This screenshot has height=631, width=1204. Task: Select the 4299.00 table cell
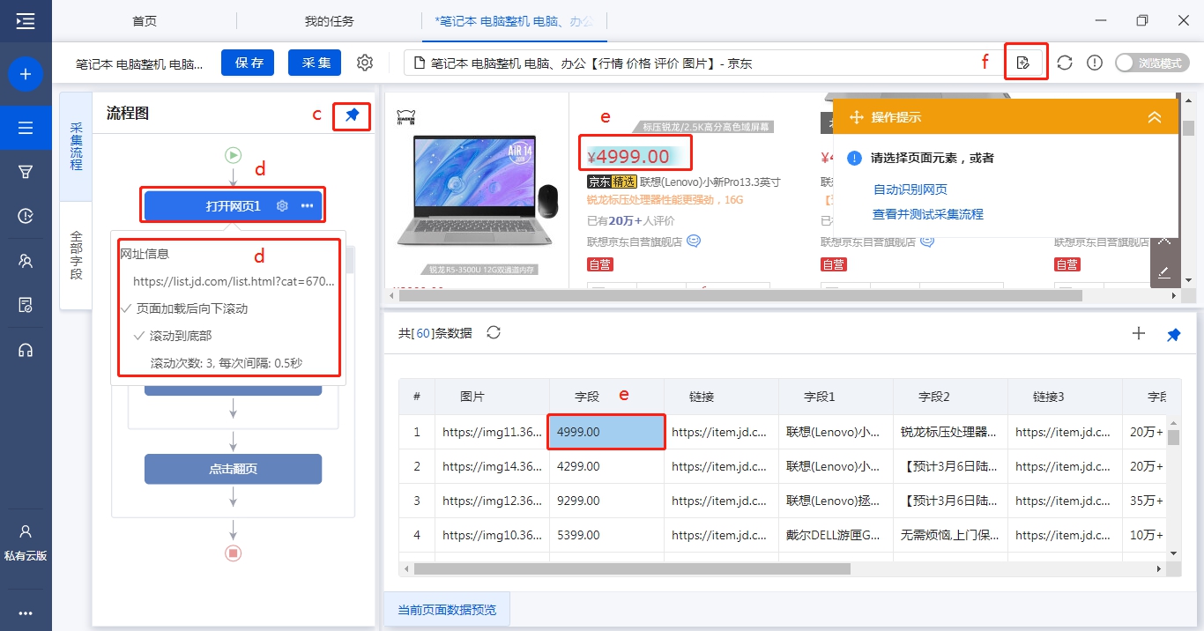click(x=606, y=466)
